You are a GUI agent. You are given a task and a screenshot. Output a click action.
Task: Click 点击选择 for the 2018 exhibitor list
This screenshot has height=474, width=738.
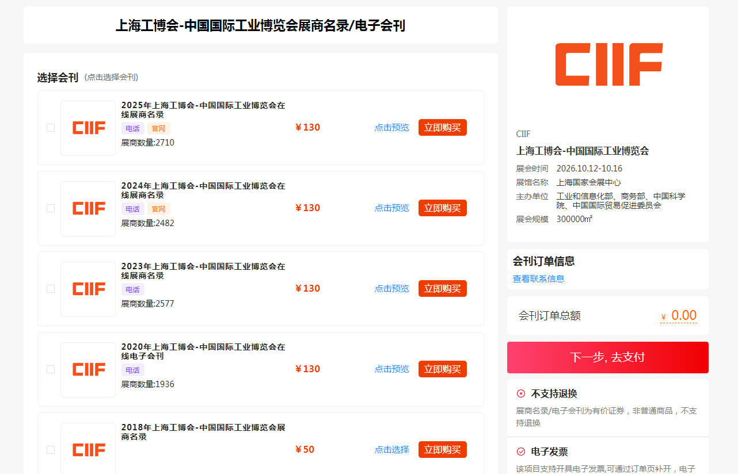coord(391,450)
